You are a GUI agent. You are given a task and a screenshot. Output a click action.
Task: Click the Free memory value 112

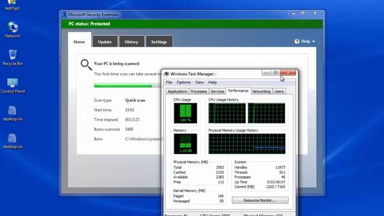(221, 182)
